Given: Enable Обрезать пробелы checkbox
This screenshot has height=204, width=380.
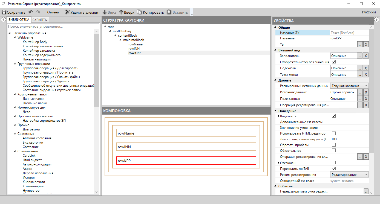Looking at the screenshot, I should coord(334,145).
